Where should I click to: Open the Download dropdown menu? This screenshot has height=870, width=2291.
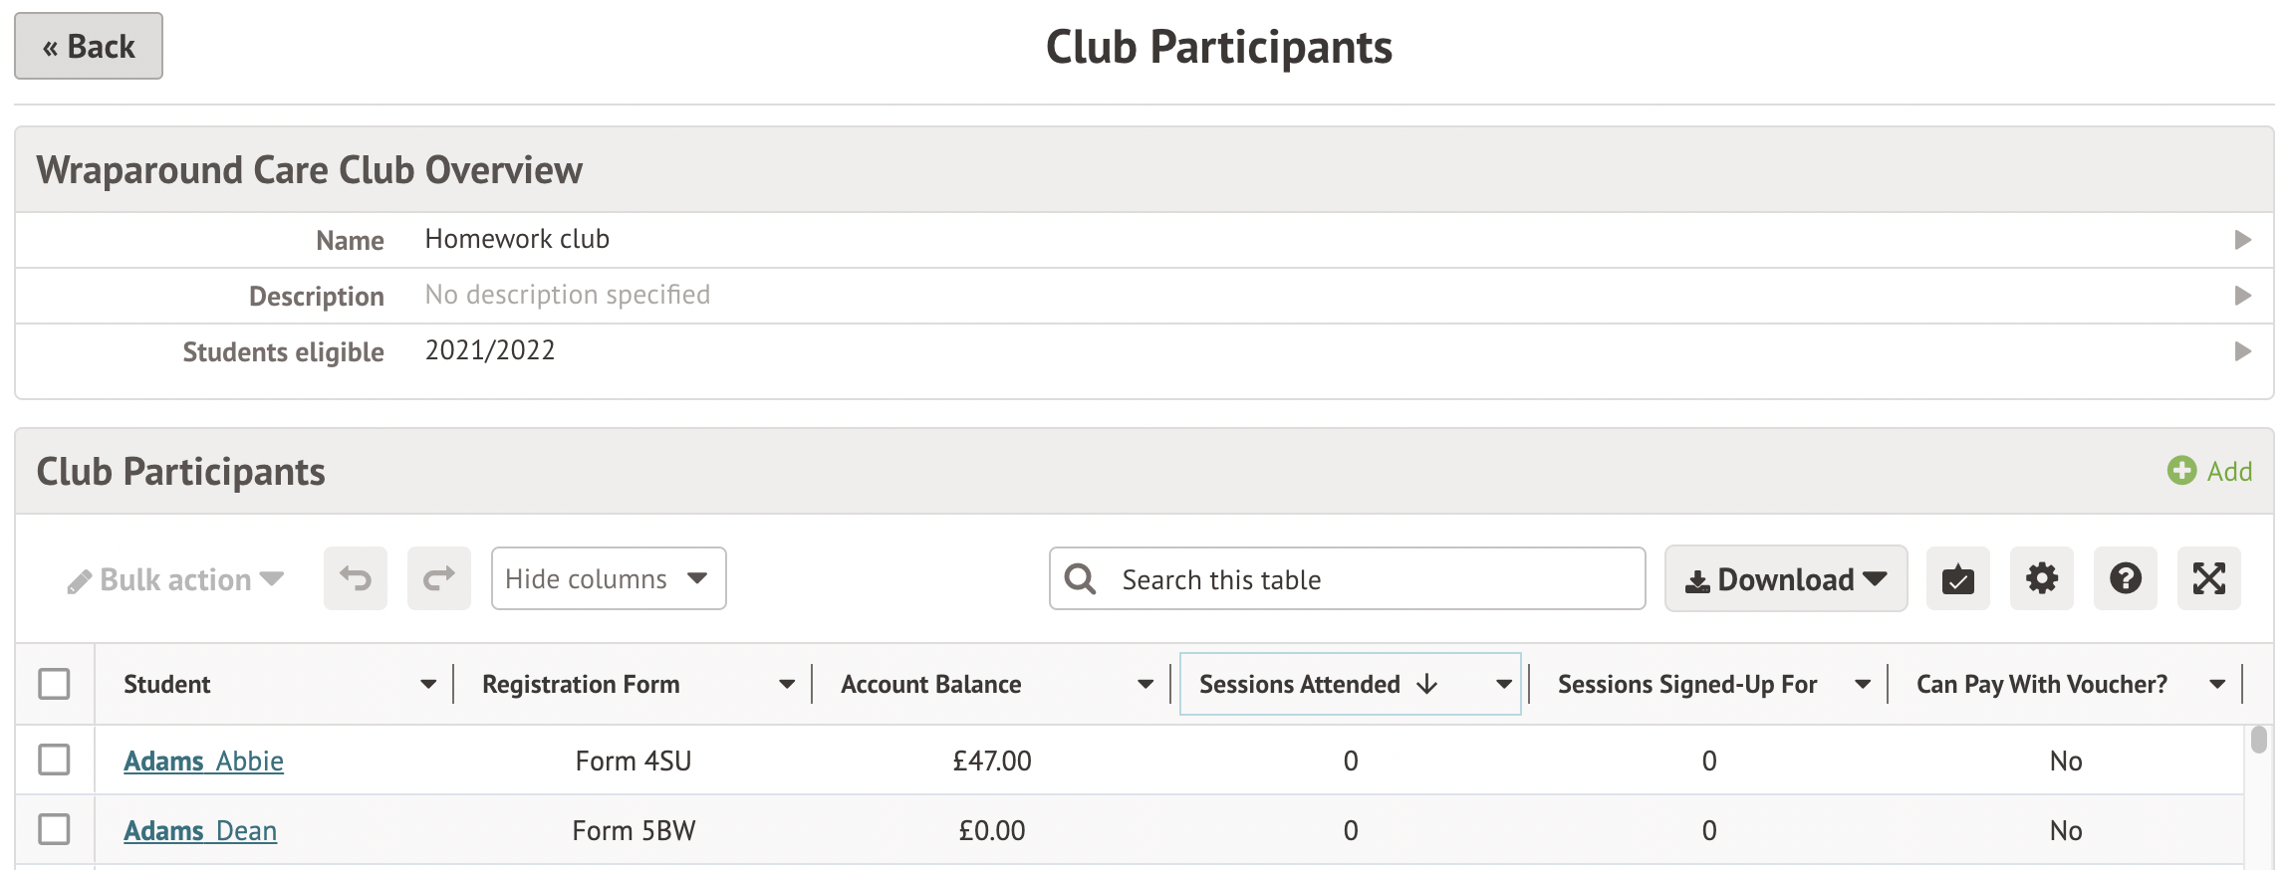[x=1785, y=578]
